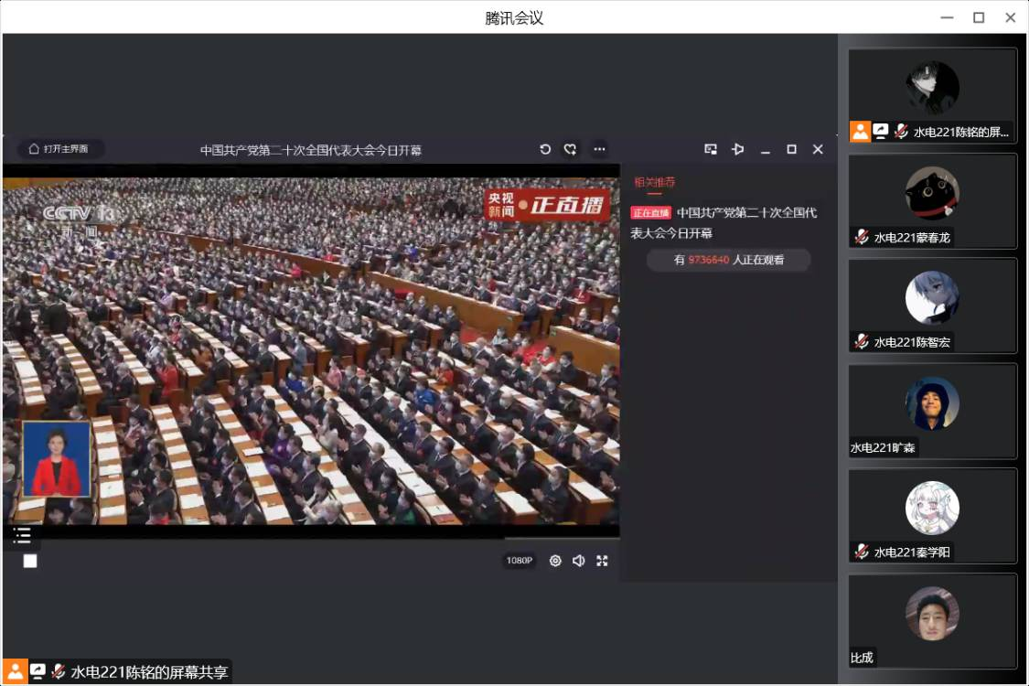The image size is (1029, 686).
Task: Enter fullscreen in the video player
Action: click(602, 561)
